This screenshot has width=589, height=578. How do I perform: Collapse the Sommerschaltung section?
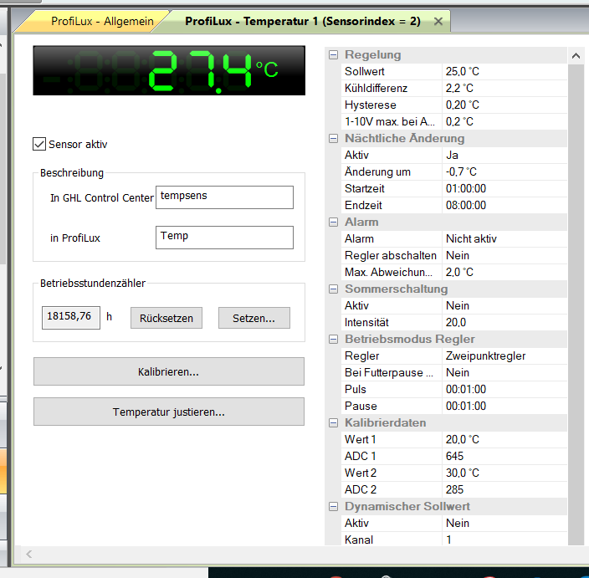(333, 289)
